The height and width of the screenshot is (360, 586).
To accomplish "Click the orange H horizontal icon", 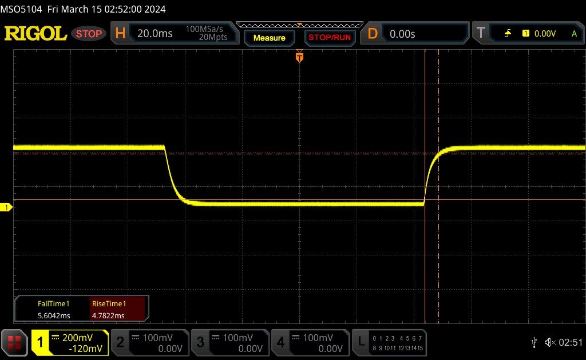I will pyautogui.click(x=120, y=34).
